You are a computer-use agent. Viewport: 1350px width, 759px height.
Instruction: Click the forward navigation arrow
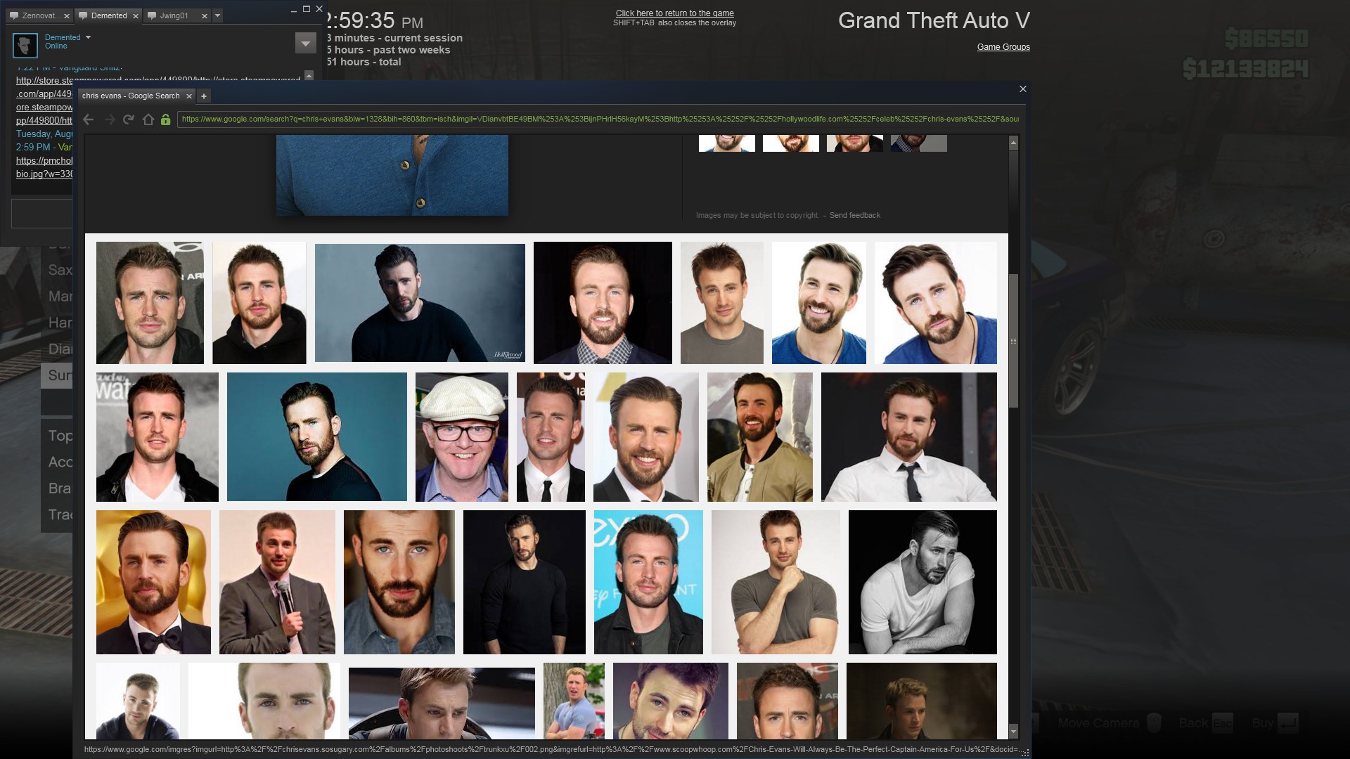click(110, 119)
